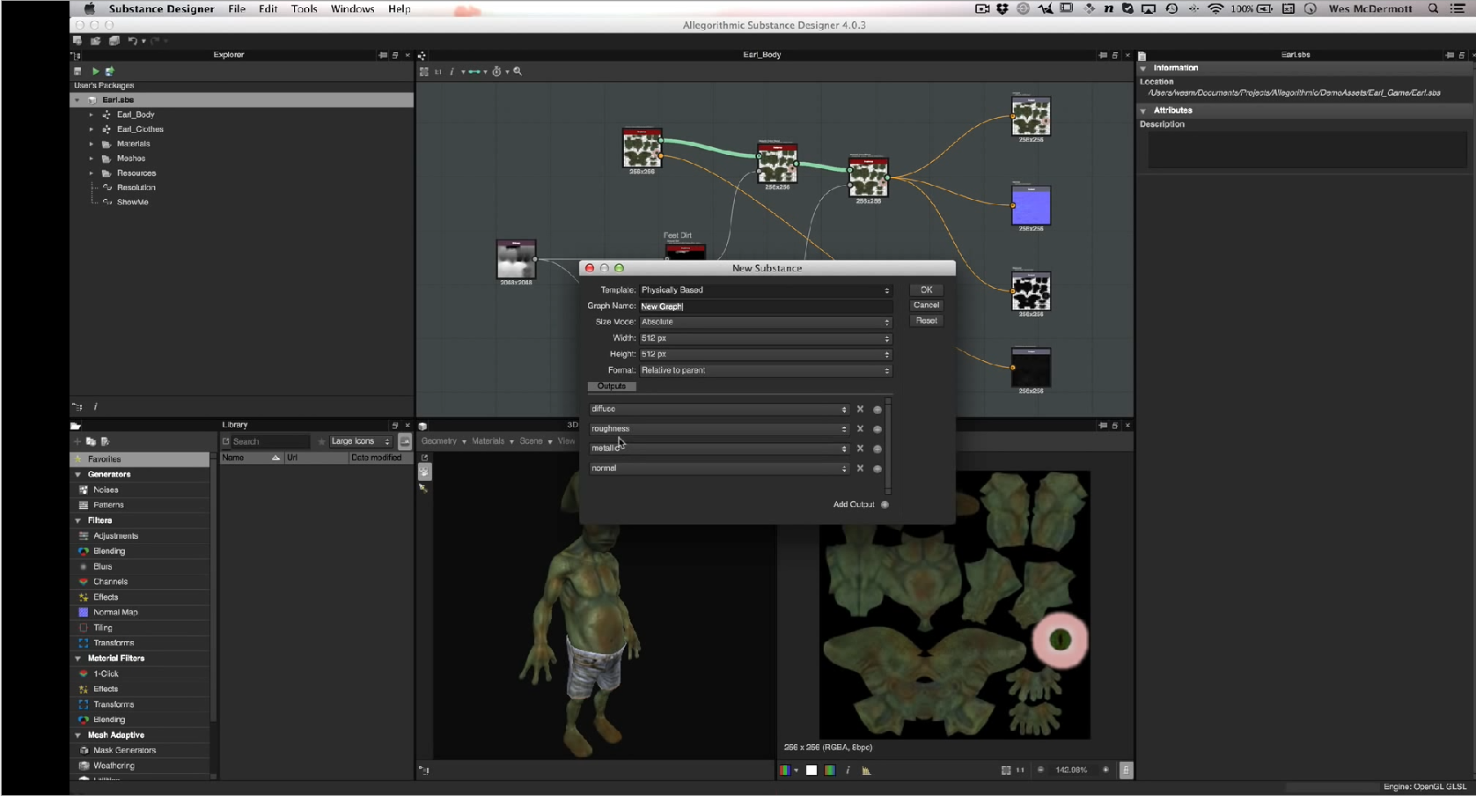The height and width of the screenshot is (796, 1476).
Task: Remove the diffuse output with its X icon
Action: [860, 409]
